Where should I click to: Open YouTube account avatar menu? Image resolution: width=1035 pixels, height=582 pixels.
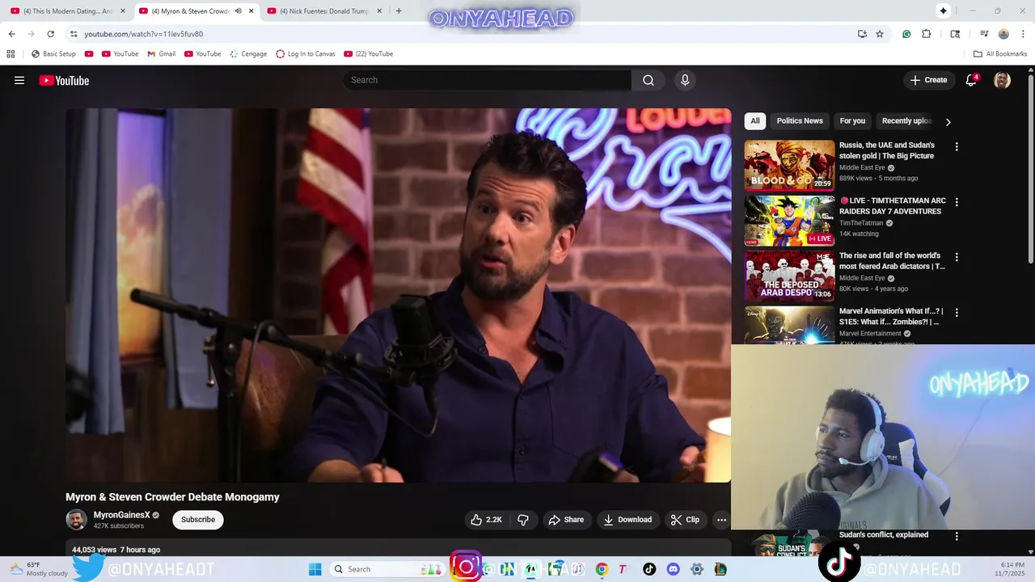click(x=1002, y=80)
